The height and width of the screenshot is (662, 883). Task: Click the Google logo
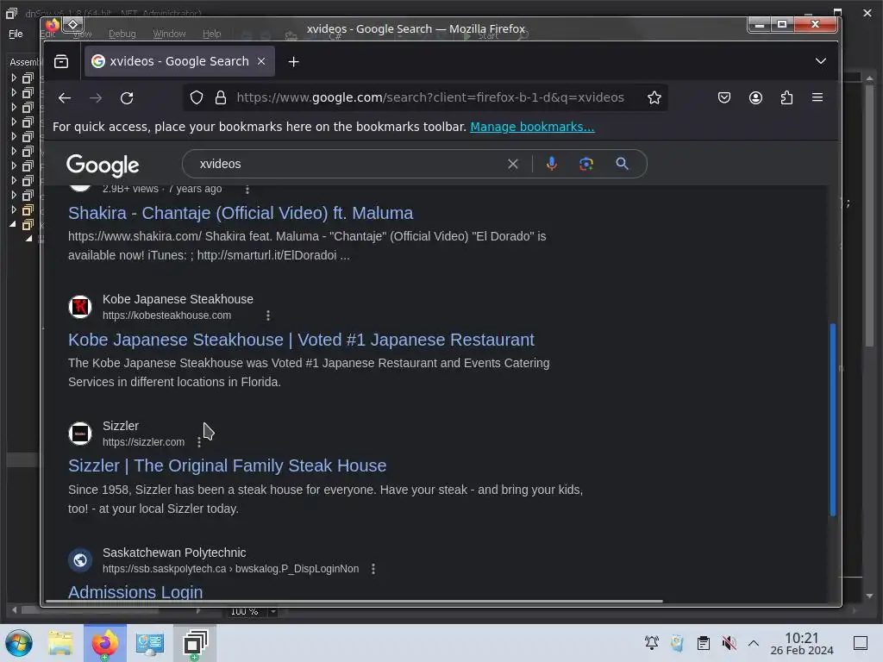pos(103,165)
